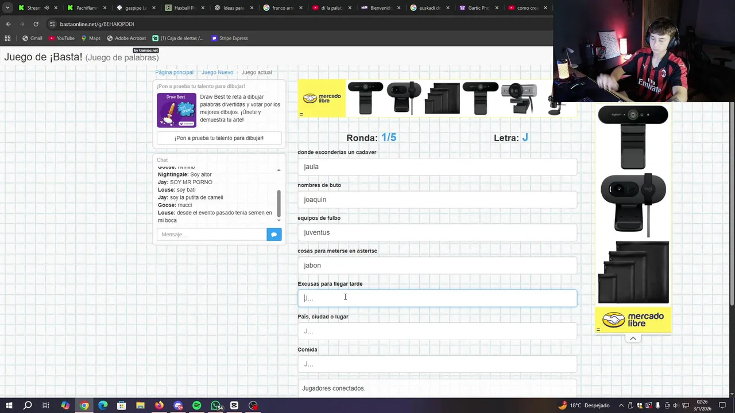This screenshot has width=735, height=413.
Task: Open the Windows notification center icon
Action: [x=721, y=406]
